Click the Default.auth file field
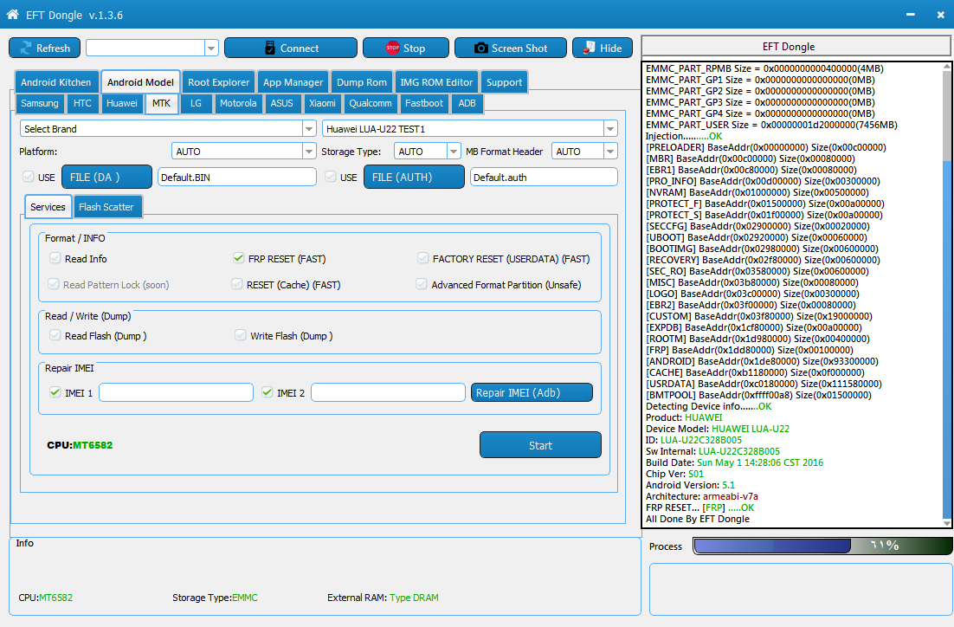This screenshot has width=954, height=627. coord(544,178)
